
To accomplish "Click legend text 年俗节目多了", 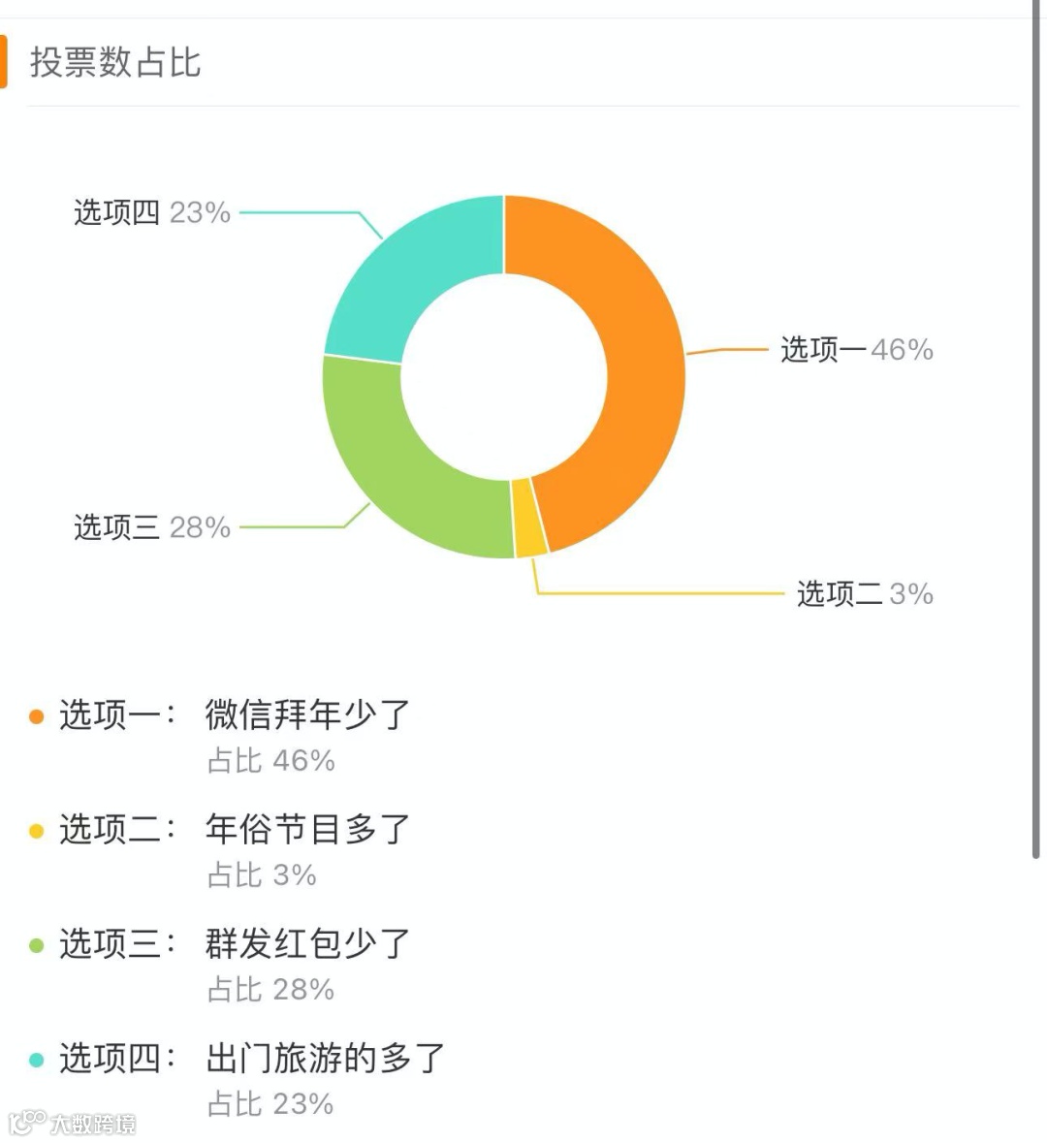I will coord(307,829).
